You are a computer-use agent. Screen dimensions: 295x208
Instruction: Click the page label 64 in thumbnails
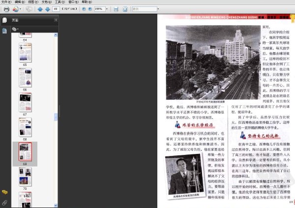pos(25,40)
